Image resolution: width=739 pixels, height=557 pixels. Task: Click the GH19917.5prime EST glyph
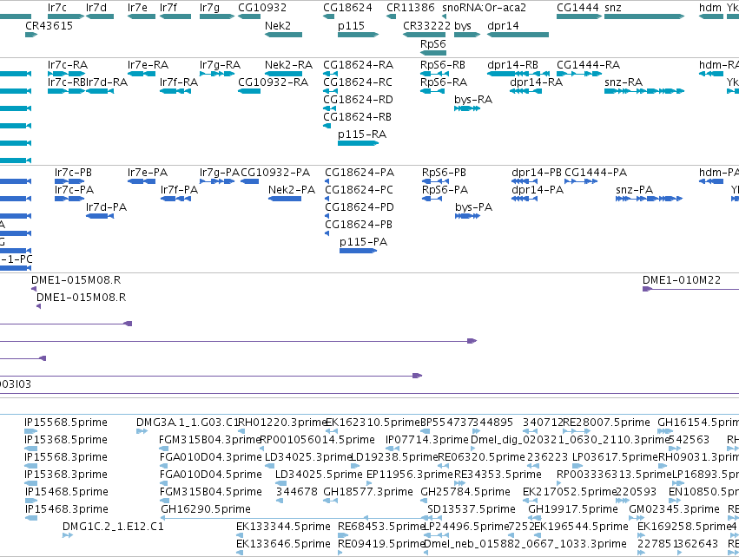[536, 518]
